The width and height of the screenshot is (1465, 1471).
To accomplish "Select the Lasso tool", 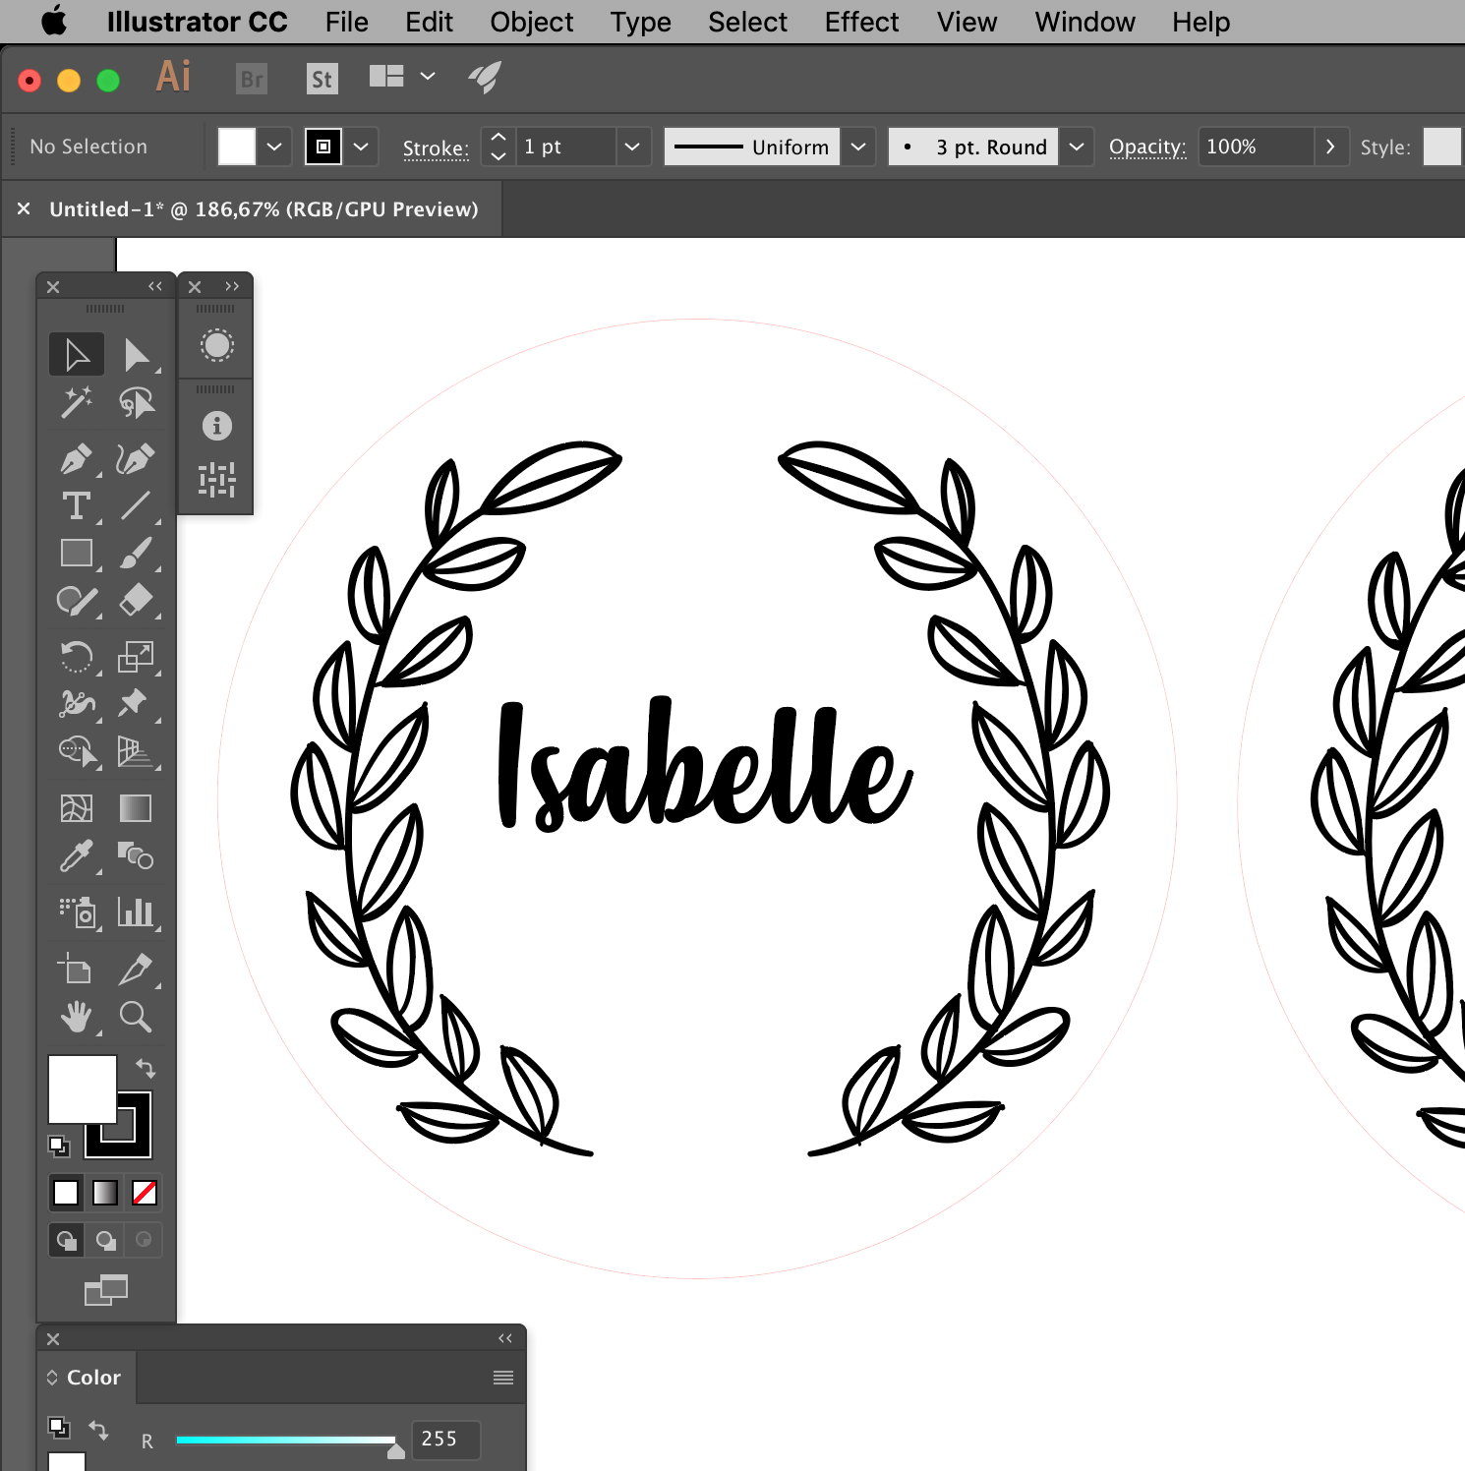I will [137, 402].
